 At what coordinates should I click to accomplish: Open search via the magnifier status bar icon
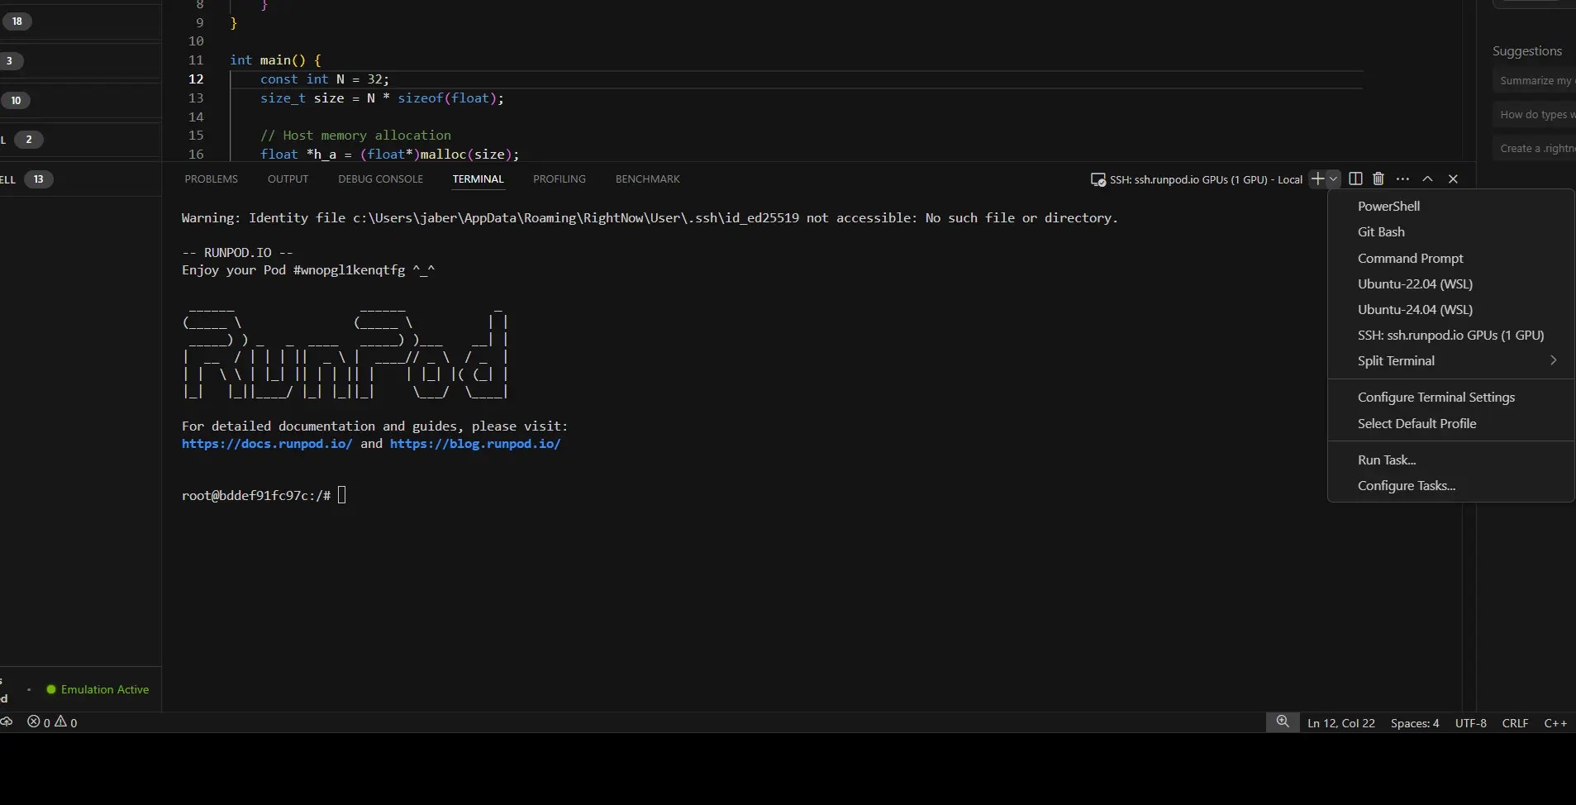[x=1283, y=722]
